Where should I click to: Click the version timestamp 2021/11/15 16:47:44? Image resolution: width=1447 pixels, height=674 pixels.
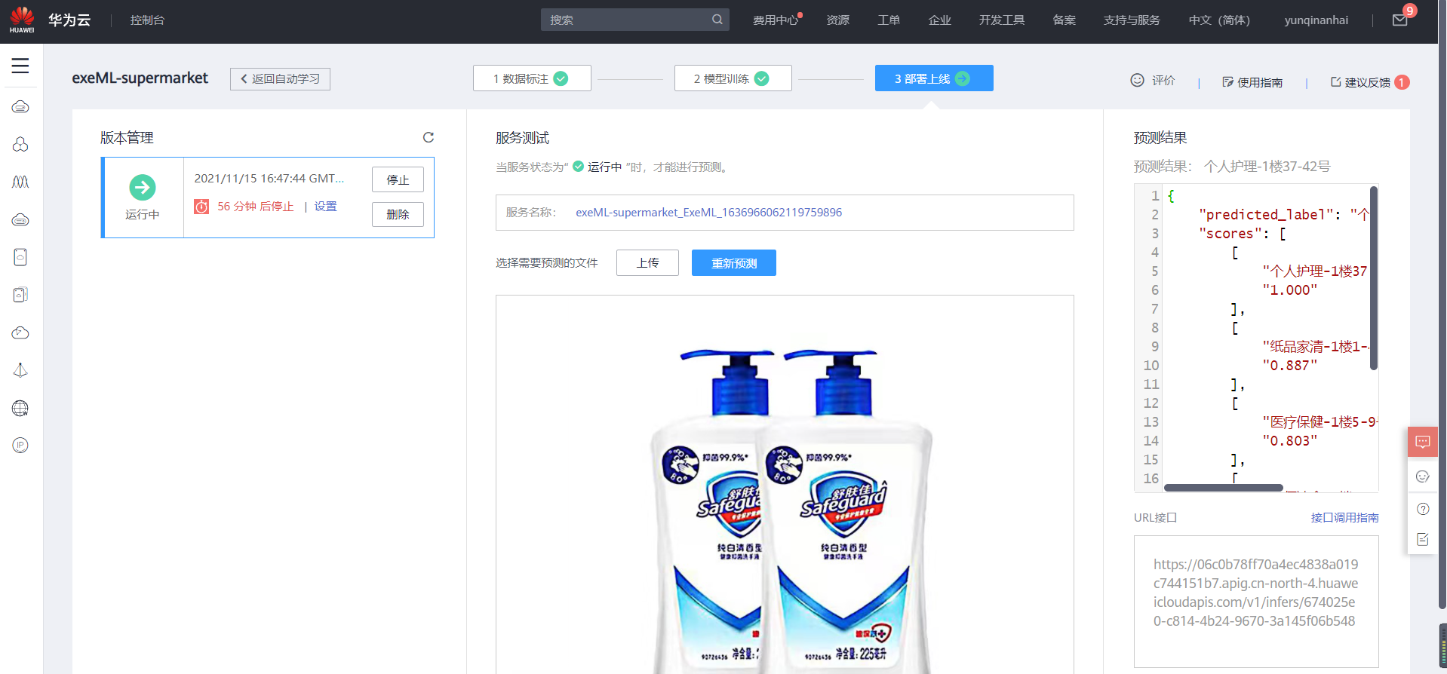pyautogui.click(x=269, y=179)
